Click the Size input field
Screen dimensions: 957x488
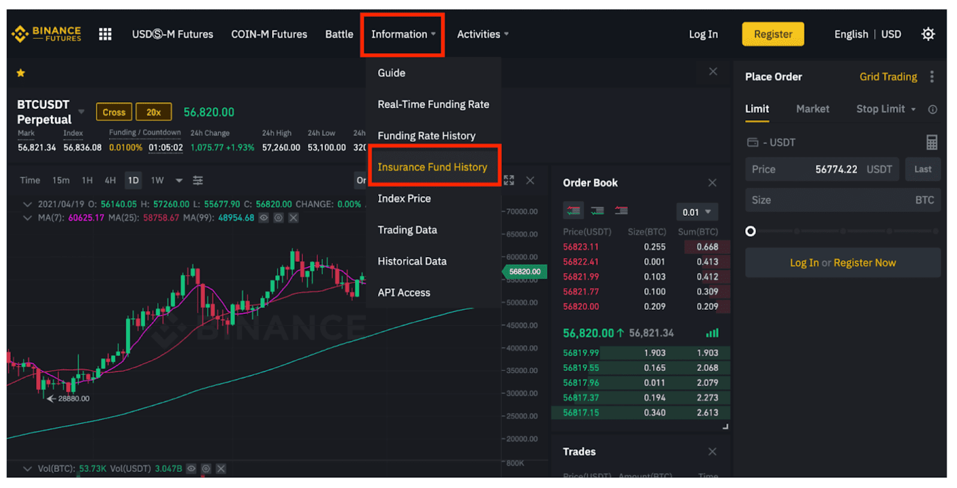click(843, 200)
